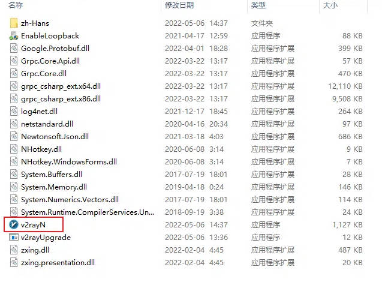Sort by the 修改日期 column header
Viewport: 382px width, 291px height.
tap(179, 5)
